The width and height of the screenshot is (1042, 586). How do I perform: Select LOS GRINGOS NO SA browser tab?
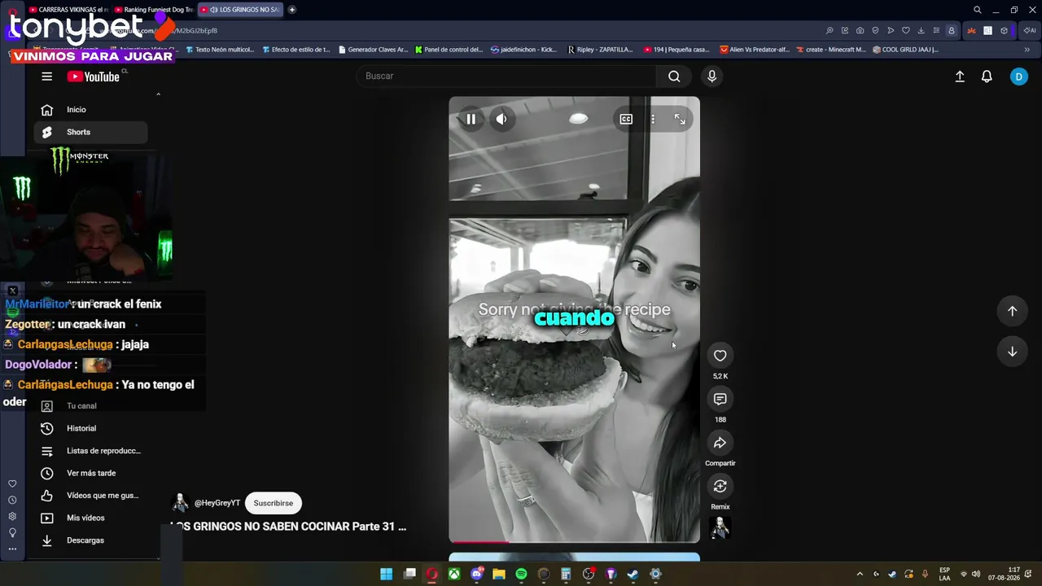tap(240, 10)
